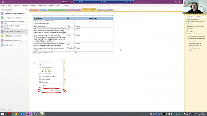207x116 pixels.
Task: Open Outlook from the taskbar
Action: pos(22,114)
